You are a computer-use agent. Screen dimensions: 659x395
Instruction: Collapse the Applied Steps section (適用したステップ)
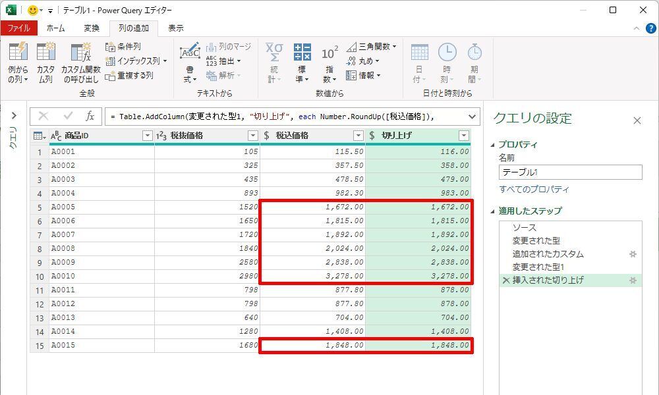click(492, 211)
